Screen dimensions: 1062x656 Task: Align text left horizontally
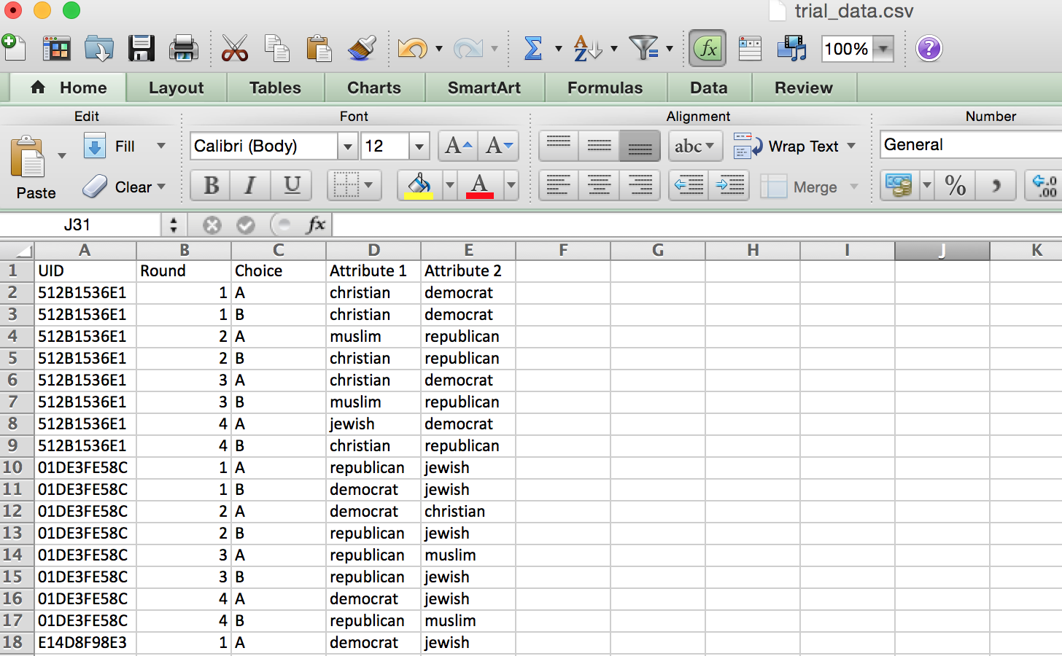(x=559, y=185)
